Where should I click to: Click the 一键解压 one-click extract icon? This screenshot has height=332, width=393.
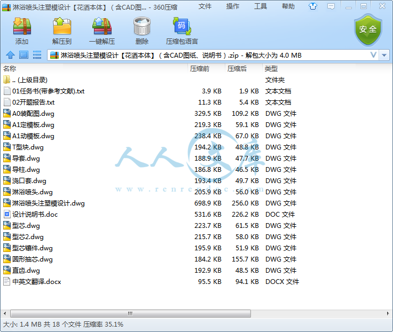(x=102, y=26)
